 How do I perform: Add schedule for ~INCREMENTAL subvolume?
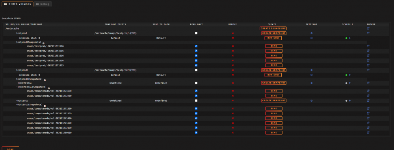click(x=349, y=83)
